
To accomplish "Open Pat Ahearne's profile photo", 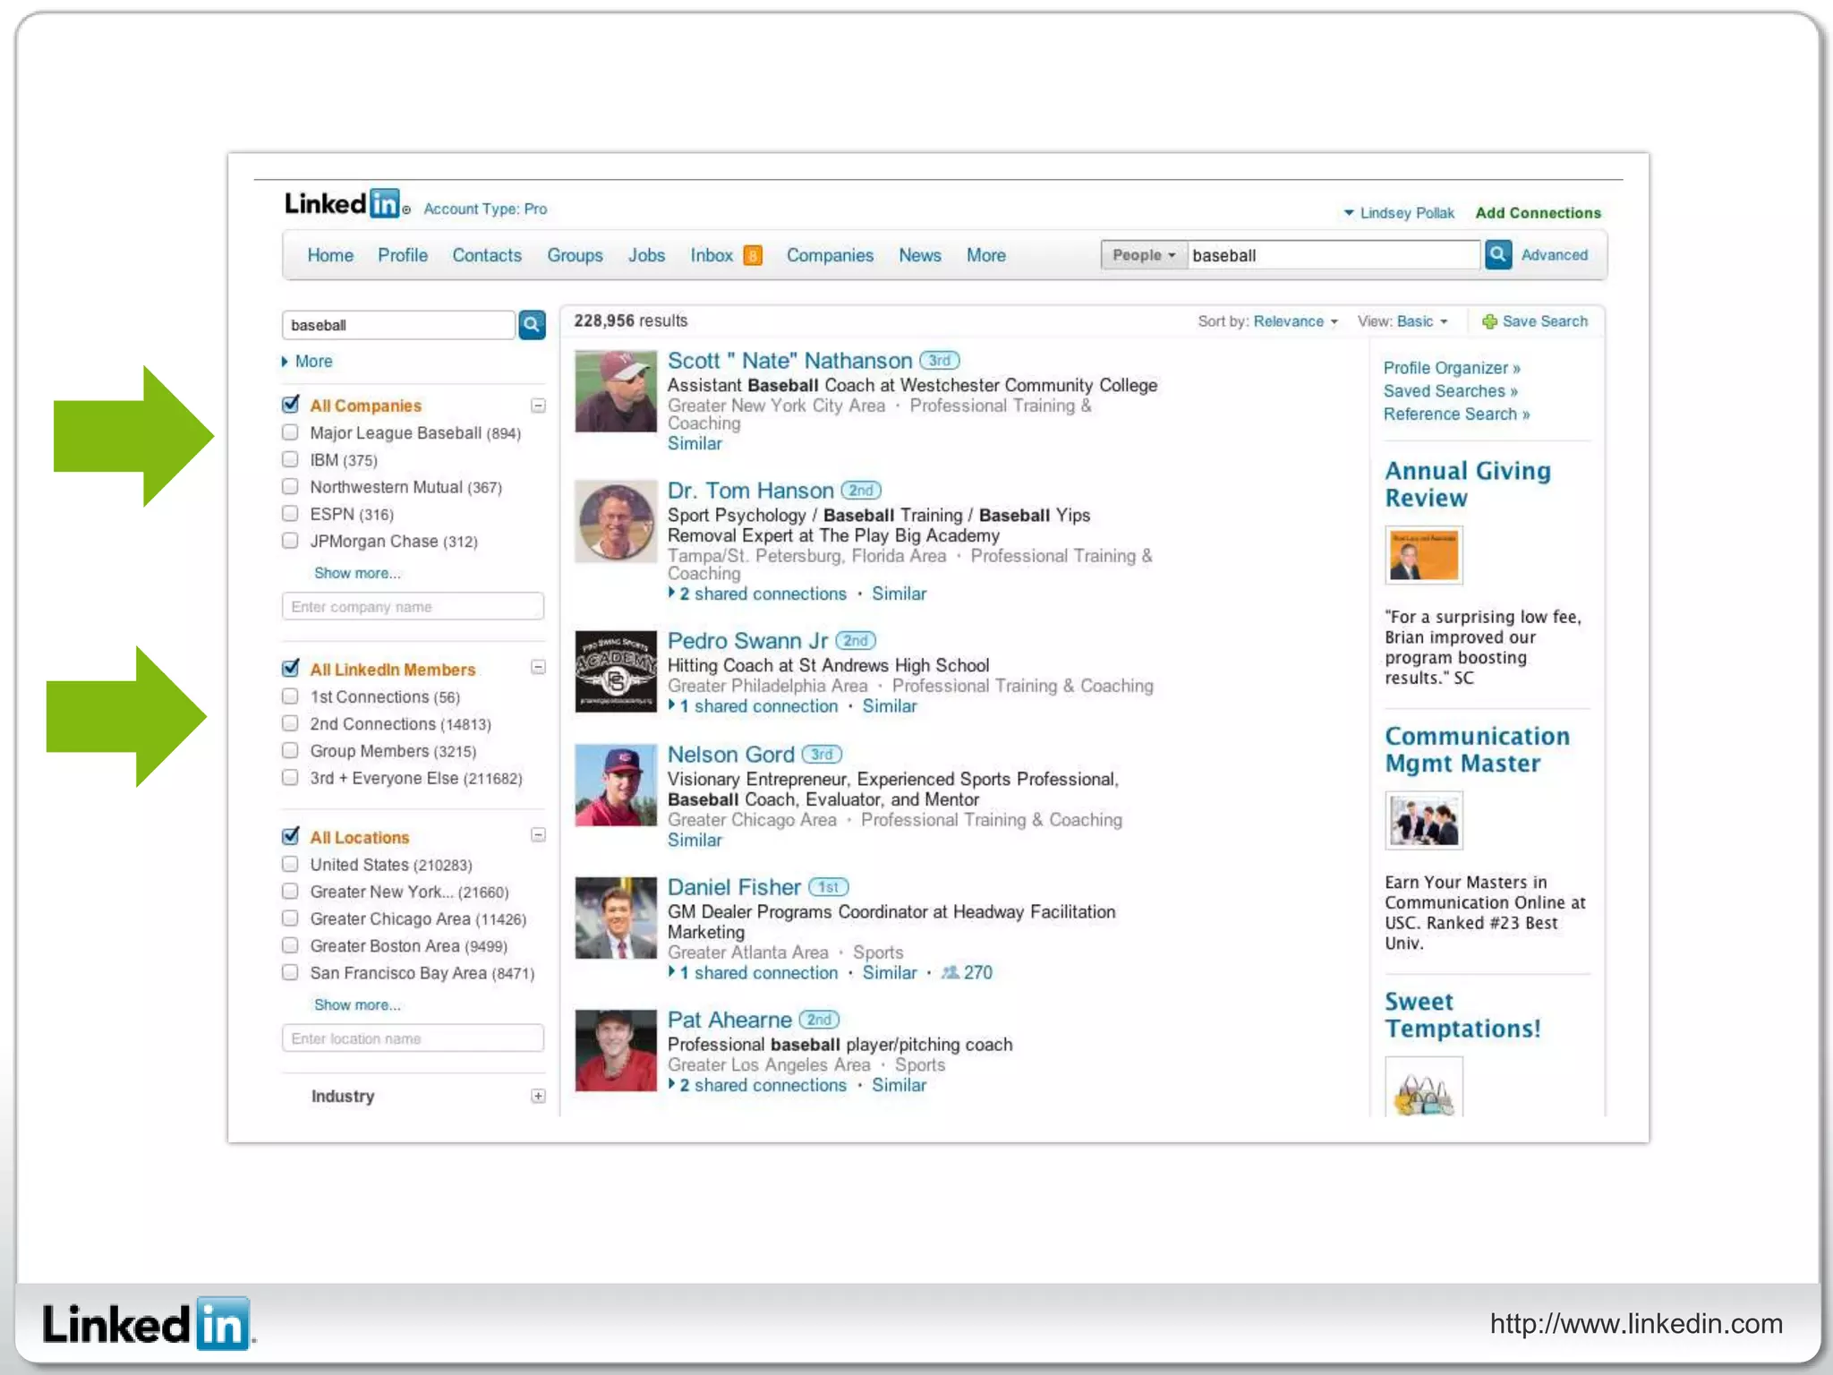I will point(616,1050).
